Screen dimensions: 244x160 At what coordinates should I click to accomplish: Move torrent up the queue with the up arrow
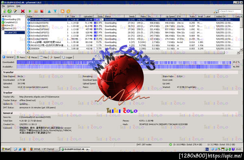coord(49,11)
